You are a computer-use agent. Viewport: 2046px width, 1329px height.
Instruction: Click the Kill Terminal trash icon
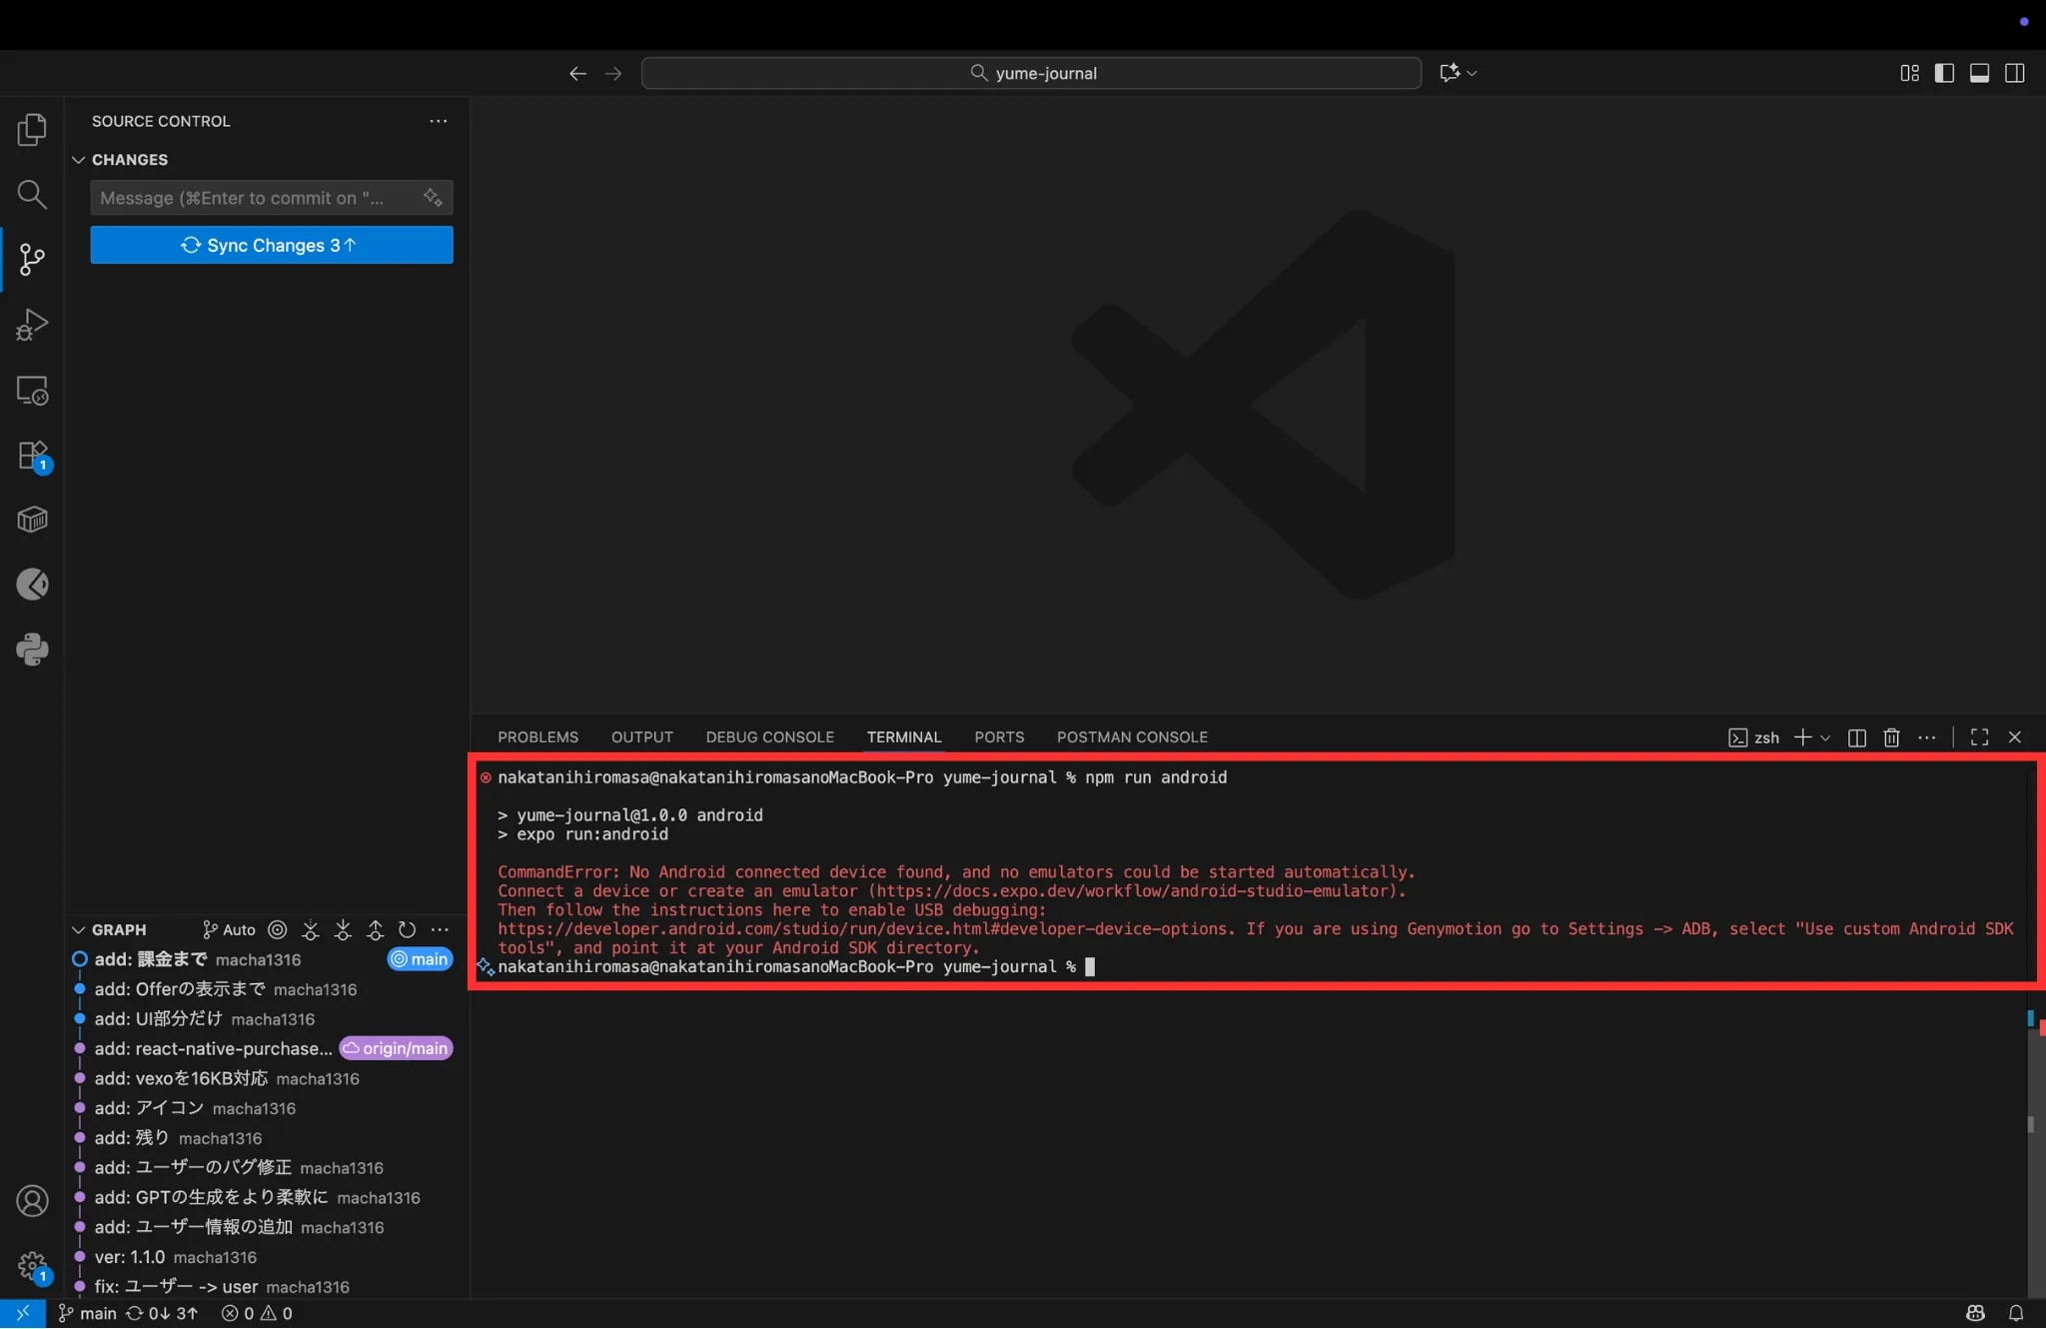pos(1891,737)
